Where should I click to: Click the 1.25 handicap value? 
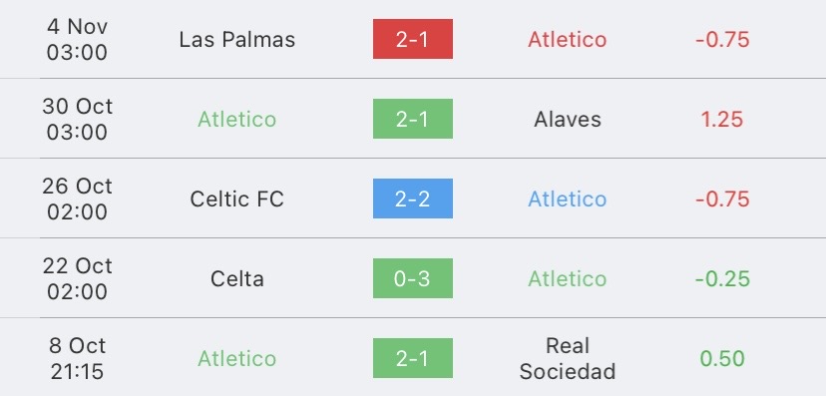tap(722, 120)
